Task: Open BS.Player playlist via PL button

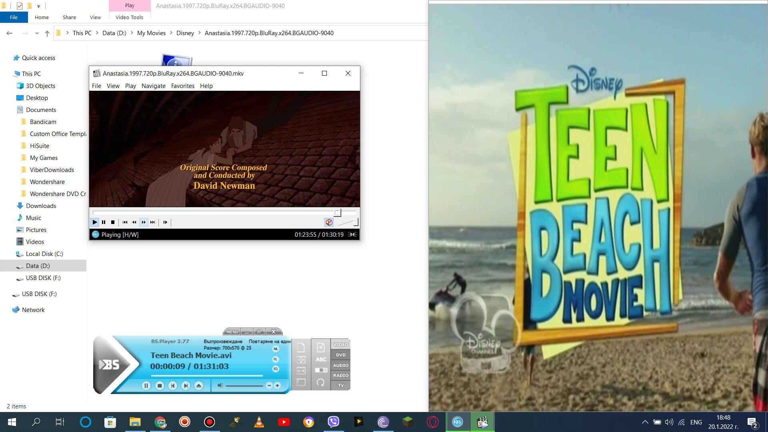Action: point(276,359)
